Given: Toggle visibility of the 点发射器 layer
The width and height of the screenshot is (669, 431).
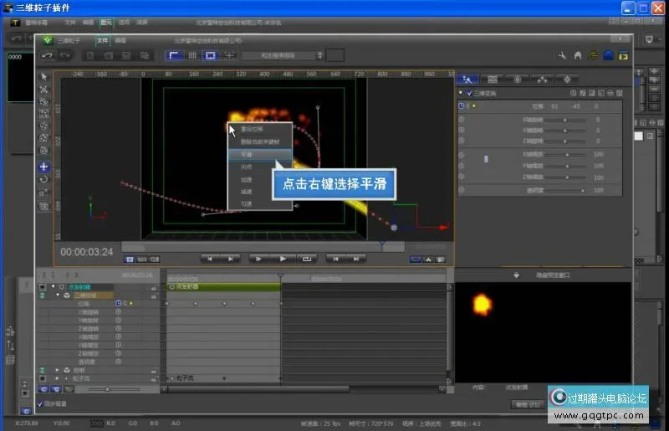Looking at the screenshot, I should [43, 287].
